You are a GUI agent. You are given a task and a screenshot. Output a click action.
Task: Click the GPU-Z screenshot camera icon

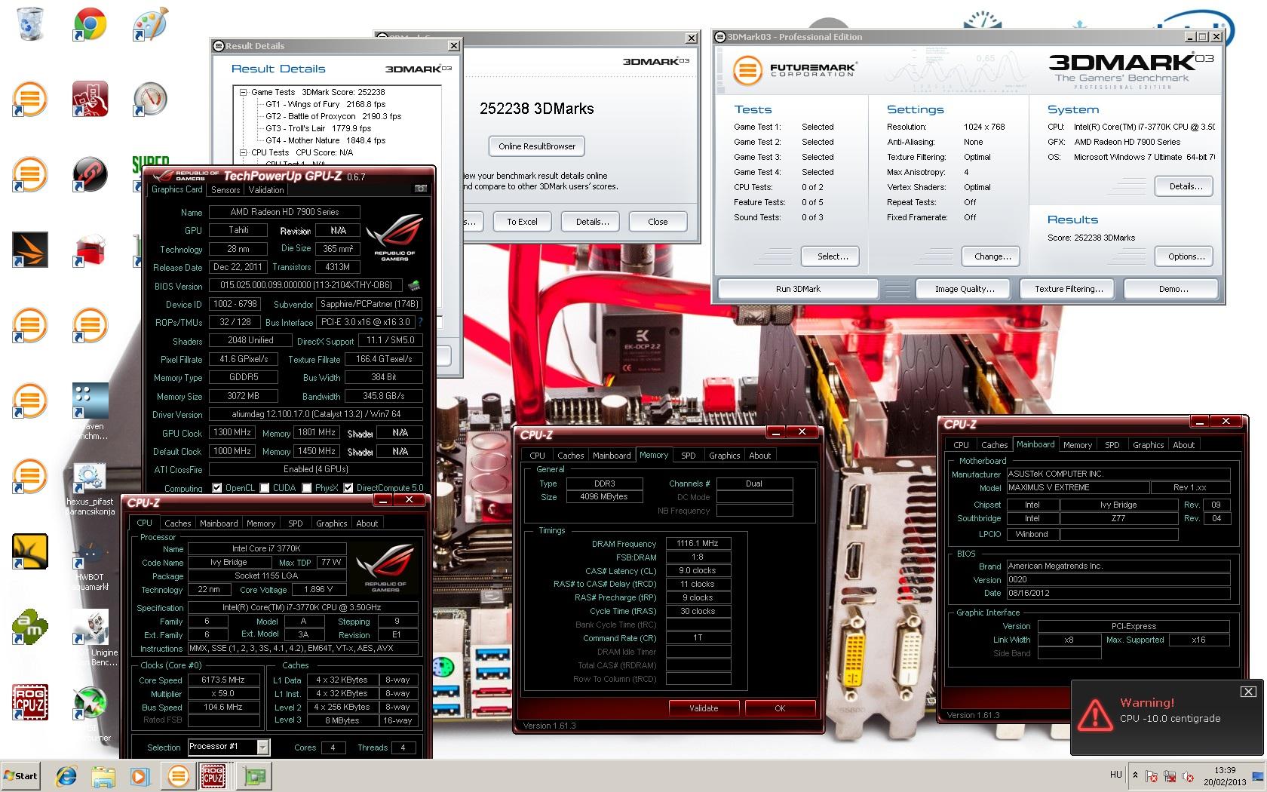[421, 189]
